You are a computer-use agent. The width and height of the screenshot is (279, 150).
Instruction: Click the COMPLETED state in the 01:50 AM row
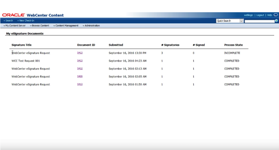pyautogui.click(x=232, y=84)
